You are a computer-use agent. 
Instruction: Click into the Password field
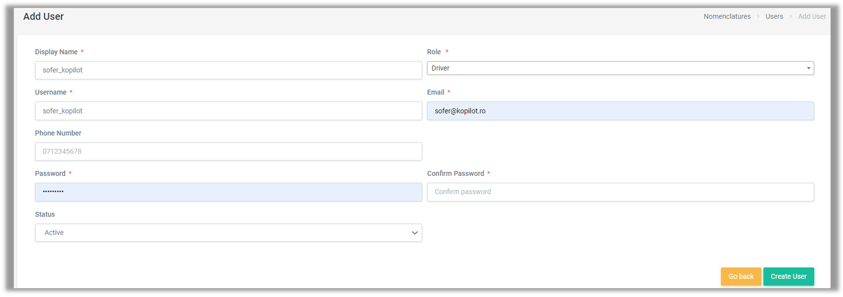[228, 192]
